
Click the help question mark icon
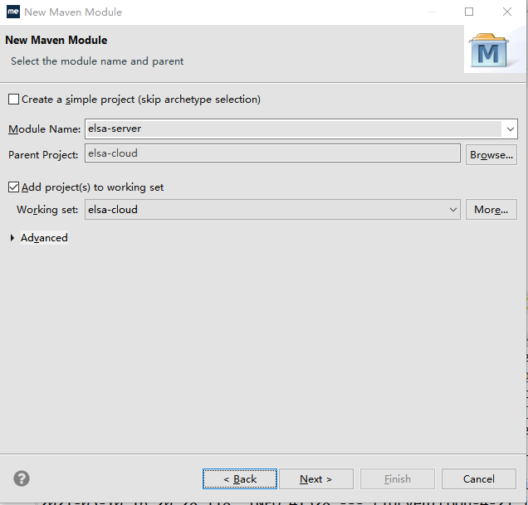coord(22,478)
